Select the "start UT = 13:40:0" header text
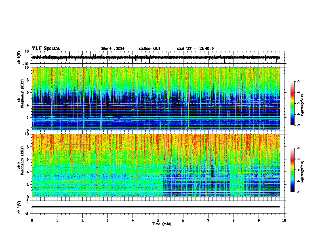Viewport: 320px width, 247px height. 195,48
